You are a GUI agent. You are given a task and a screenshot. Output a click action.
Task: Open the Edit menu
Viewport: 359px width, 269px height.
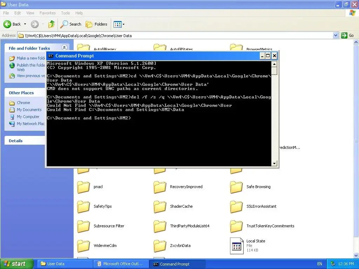click(18, 13)
